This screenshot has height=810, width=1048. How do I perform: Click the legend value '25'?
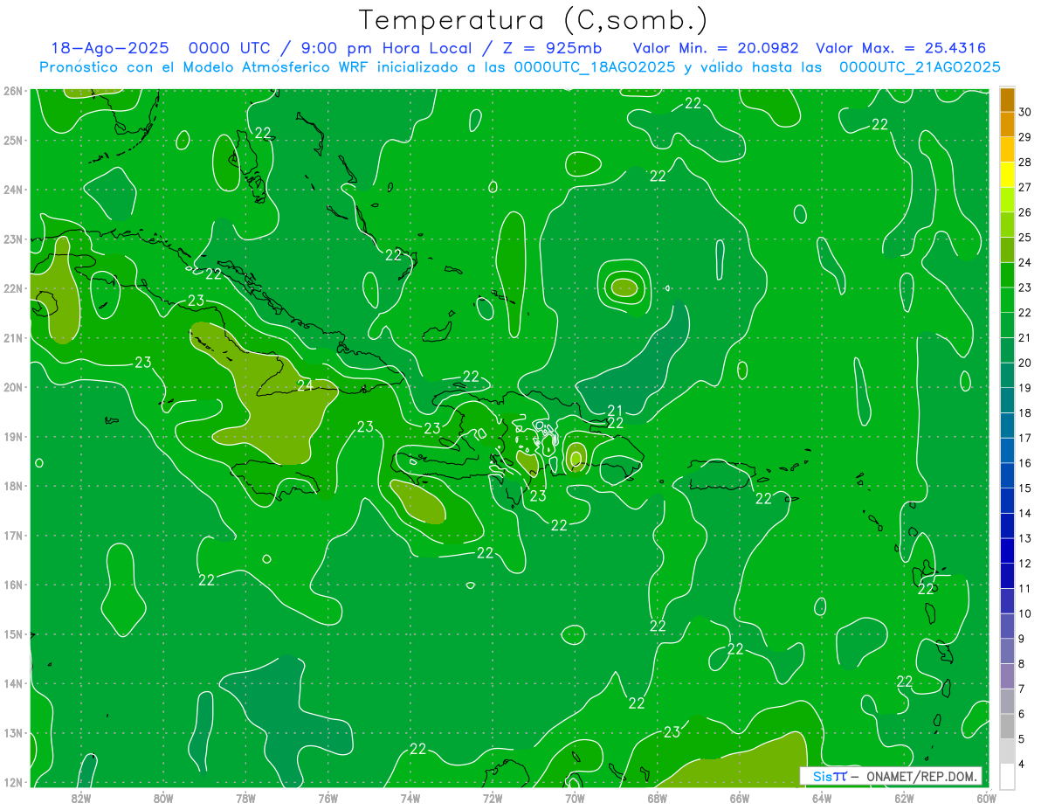(x=1024, y=238)
